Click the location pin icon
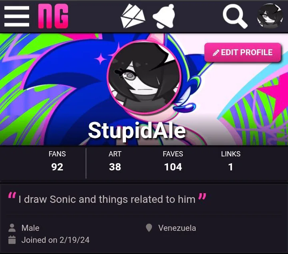This screenshot has width=288, height=254. (x=149, y=228)
